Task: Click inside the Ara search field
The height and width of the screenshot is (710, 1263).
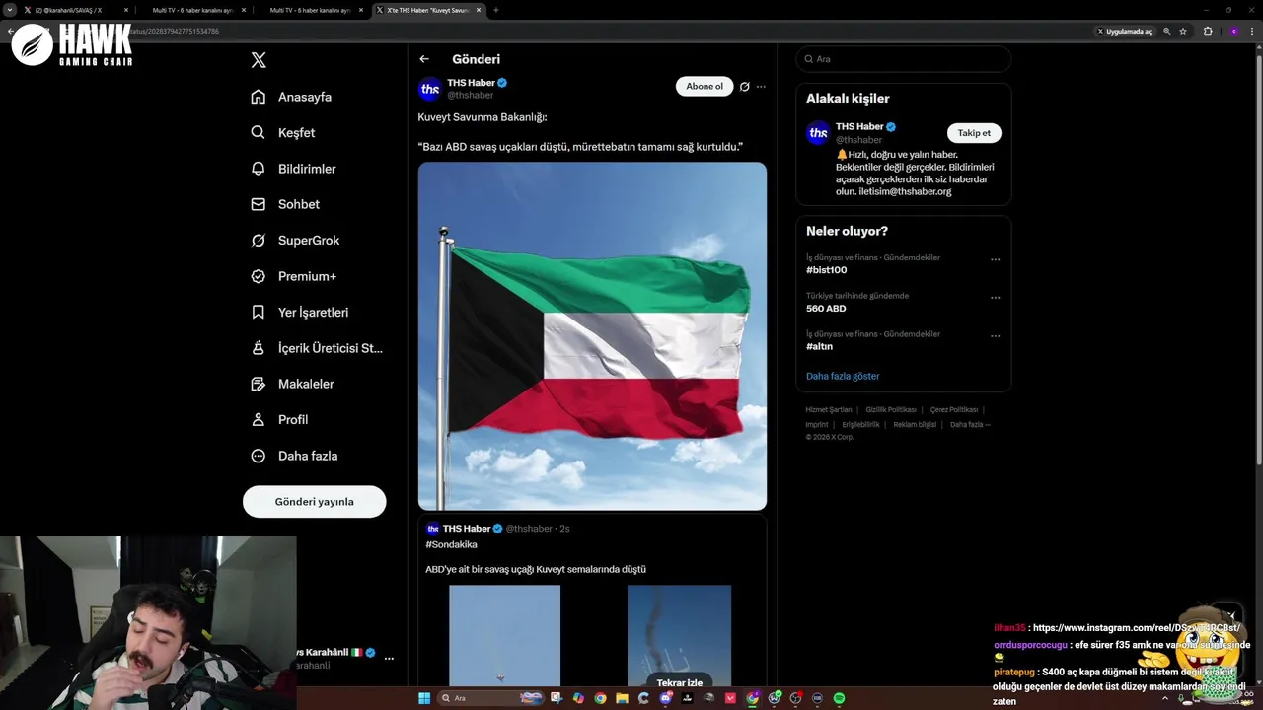Action: [904, 59]
